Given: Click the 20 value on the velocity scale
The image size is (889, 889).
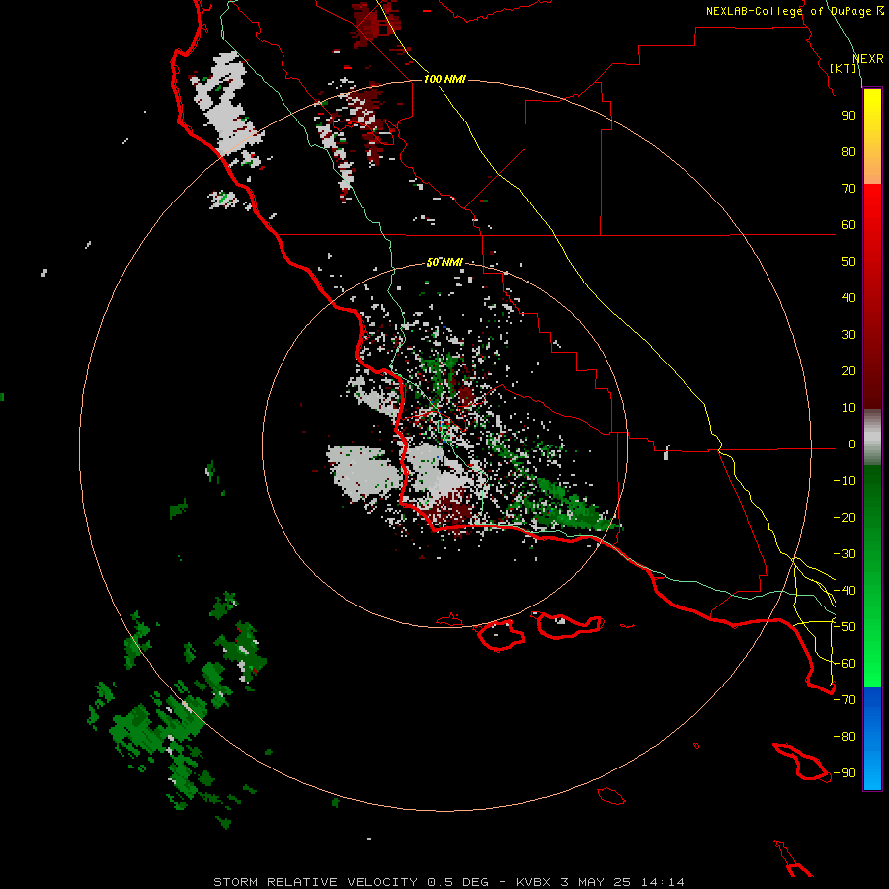Looking at the screenshot, I should [849, 371].
